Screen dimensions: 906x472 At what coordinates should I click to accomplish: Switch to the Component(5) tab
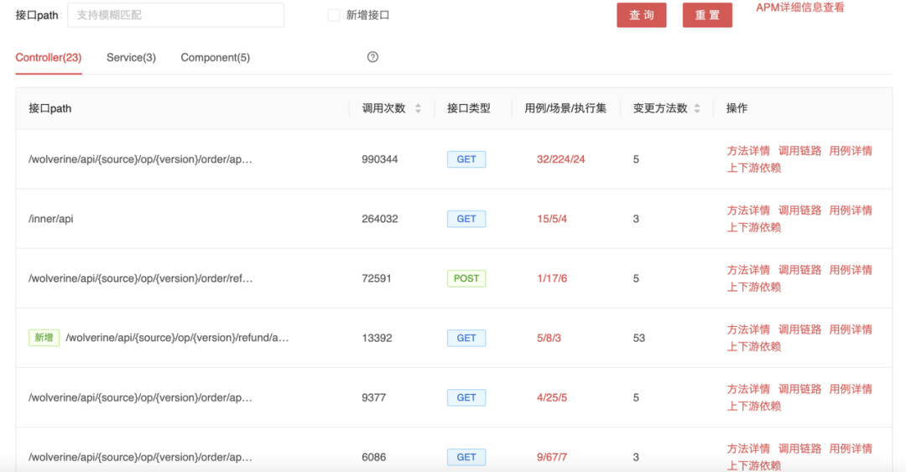pyautogui.click(x=215, y=57)
